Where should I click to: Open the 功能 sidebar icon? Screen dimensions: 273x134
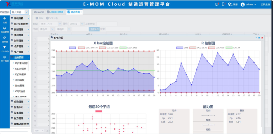[5, 18]
